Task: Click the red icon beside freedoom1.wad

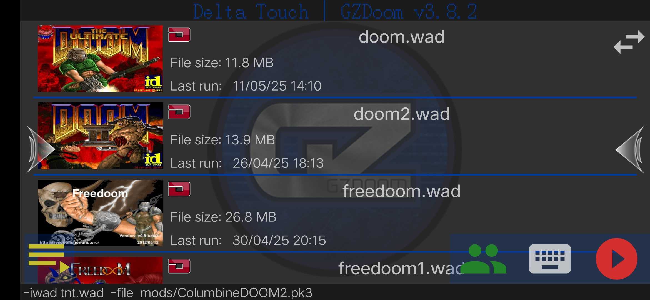Action: [179, 266]
